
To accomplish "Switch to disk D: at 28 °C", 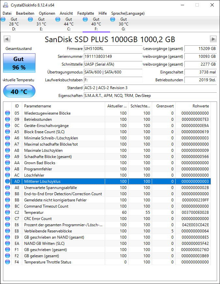I will 14,24.
